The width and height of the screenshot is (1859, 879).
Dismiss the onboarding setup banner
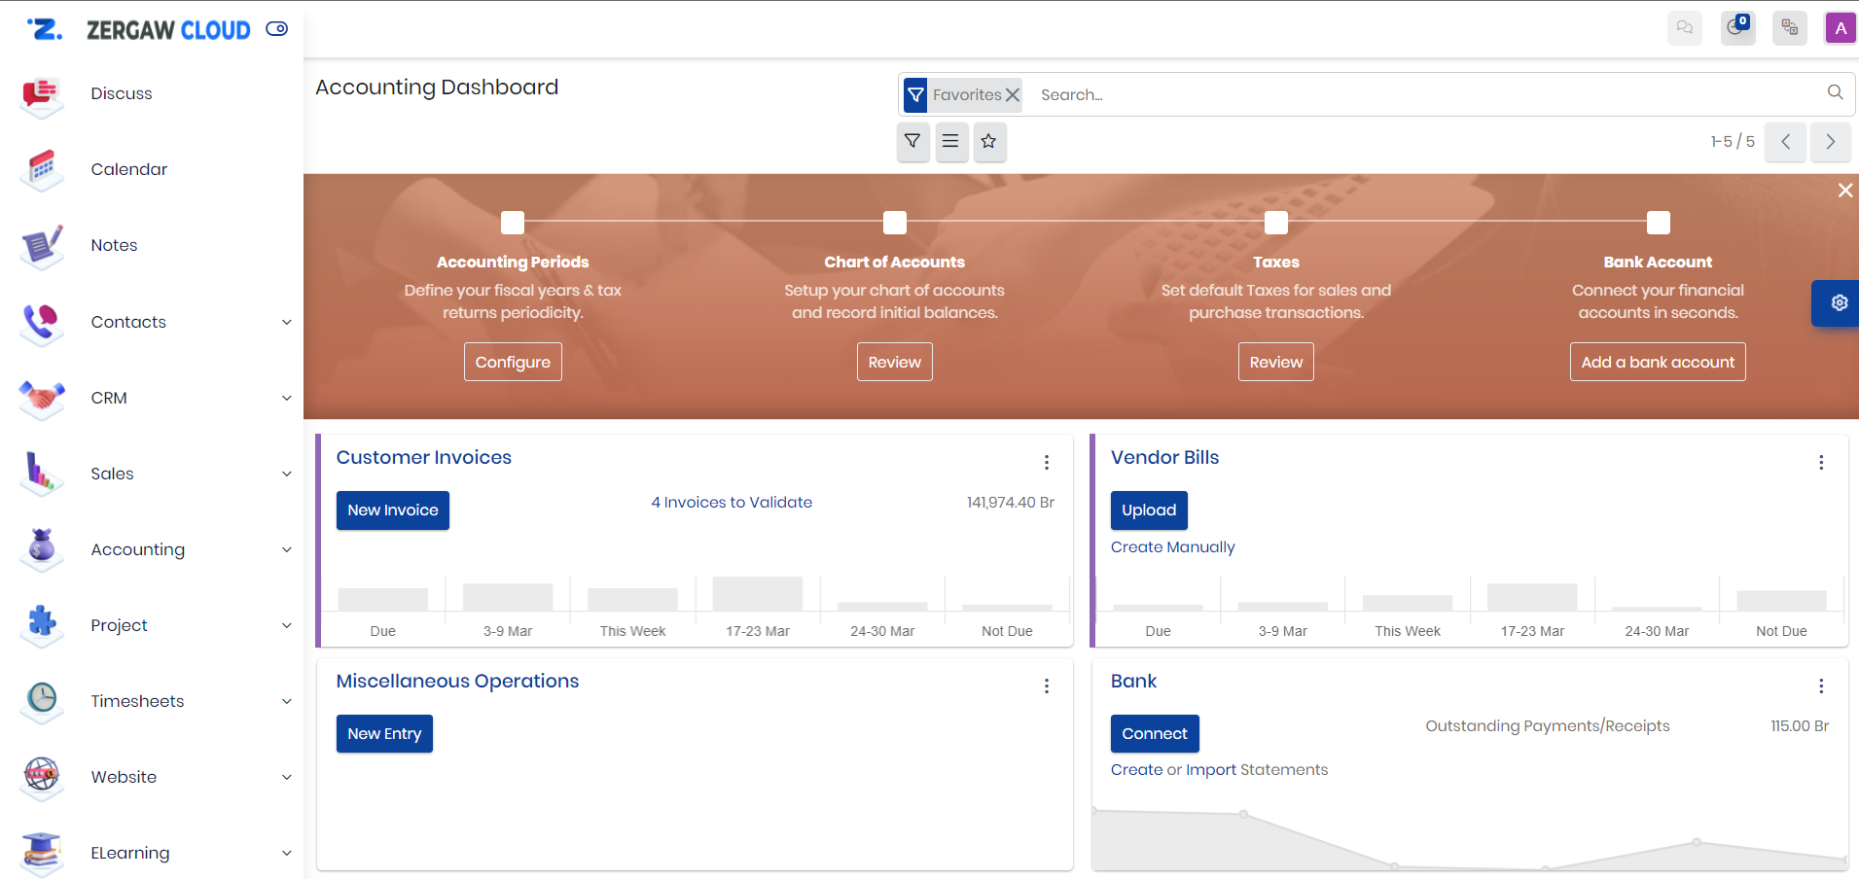[1844, 191]
